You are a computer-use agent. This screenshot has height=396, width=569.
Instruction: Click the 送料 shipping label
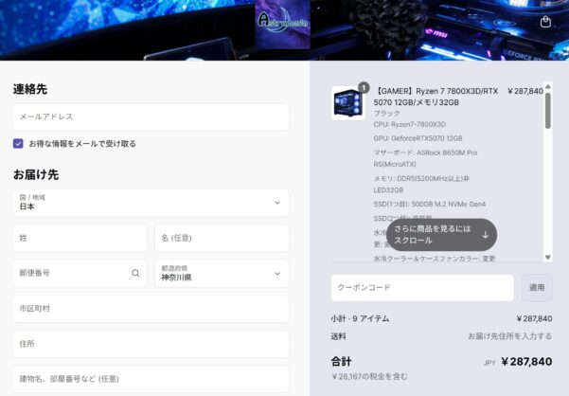tap(338, 336)
